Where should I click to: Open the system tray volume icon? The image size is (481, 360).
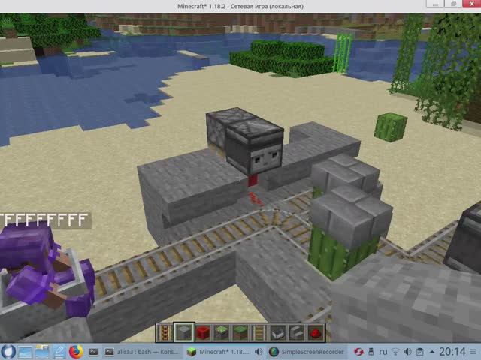[x=407, y=352]
